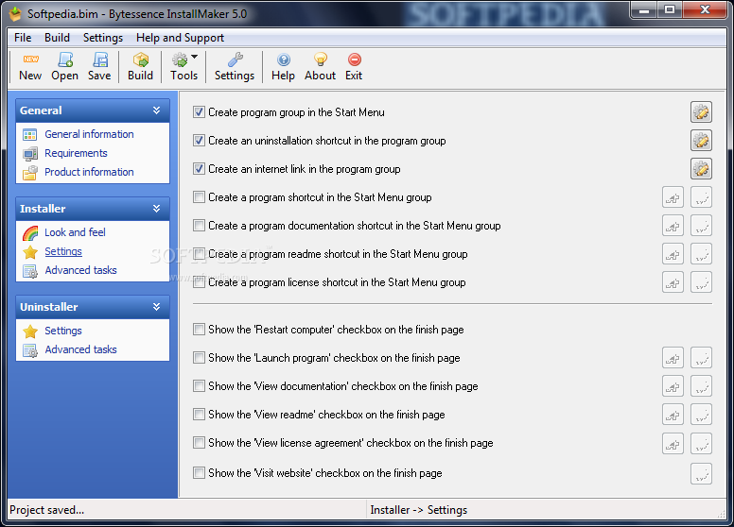Open the Help and Support menu
Screen dimensions: 734x527
click(x=181, y=38)
